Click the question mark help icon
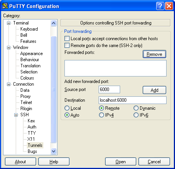175x169 pixels. click(x=160, y=6)
